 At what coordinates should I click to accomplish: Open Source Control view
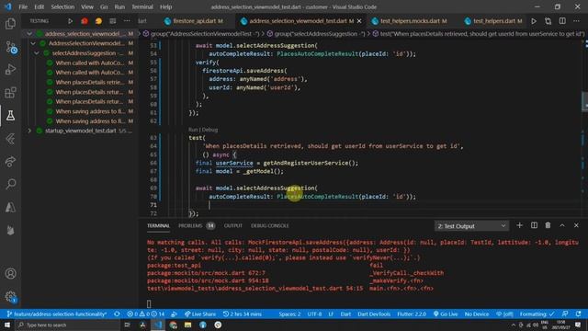(10, 47)
